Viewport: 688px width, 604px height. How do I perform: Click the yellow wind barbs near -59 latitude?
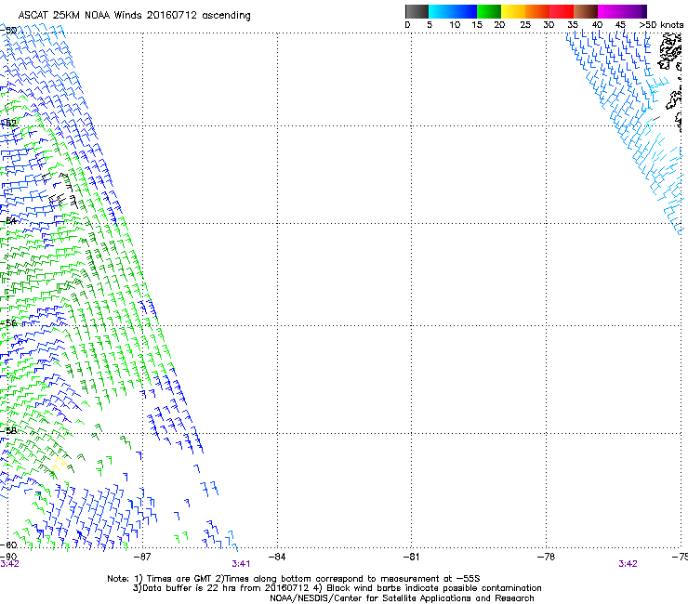(x=60, y=464)
